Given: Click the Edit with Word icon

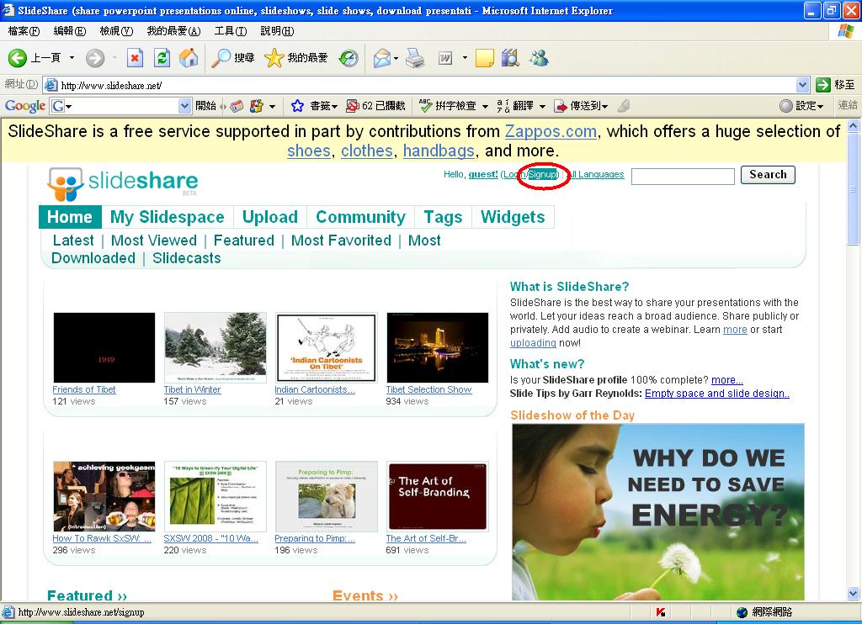Looking at the screenshot, I should (445, 58).
